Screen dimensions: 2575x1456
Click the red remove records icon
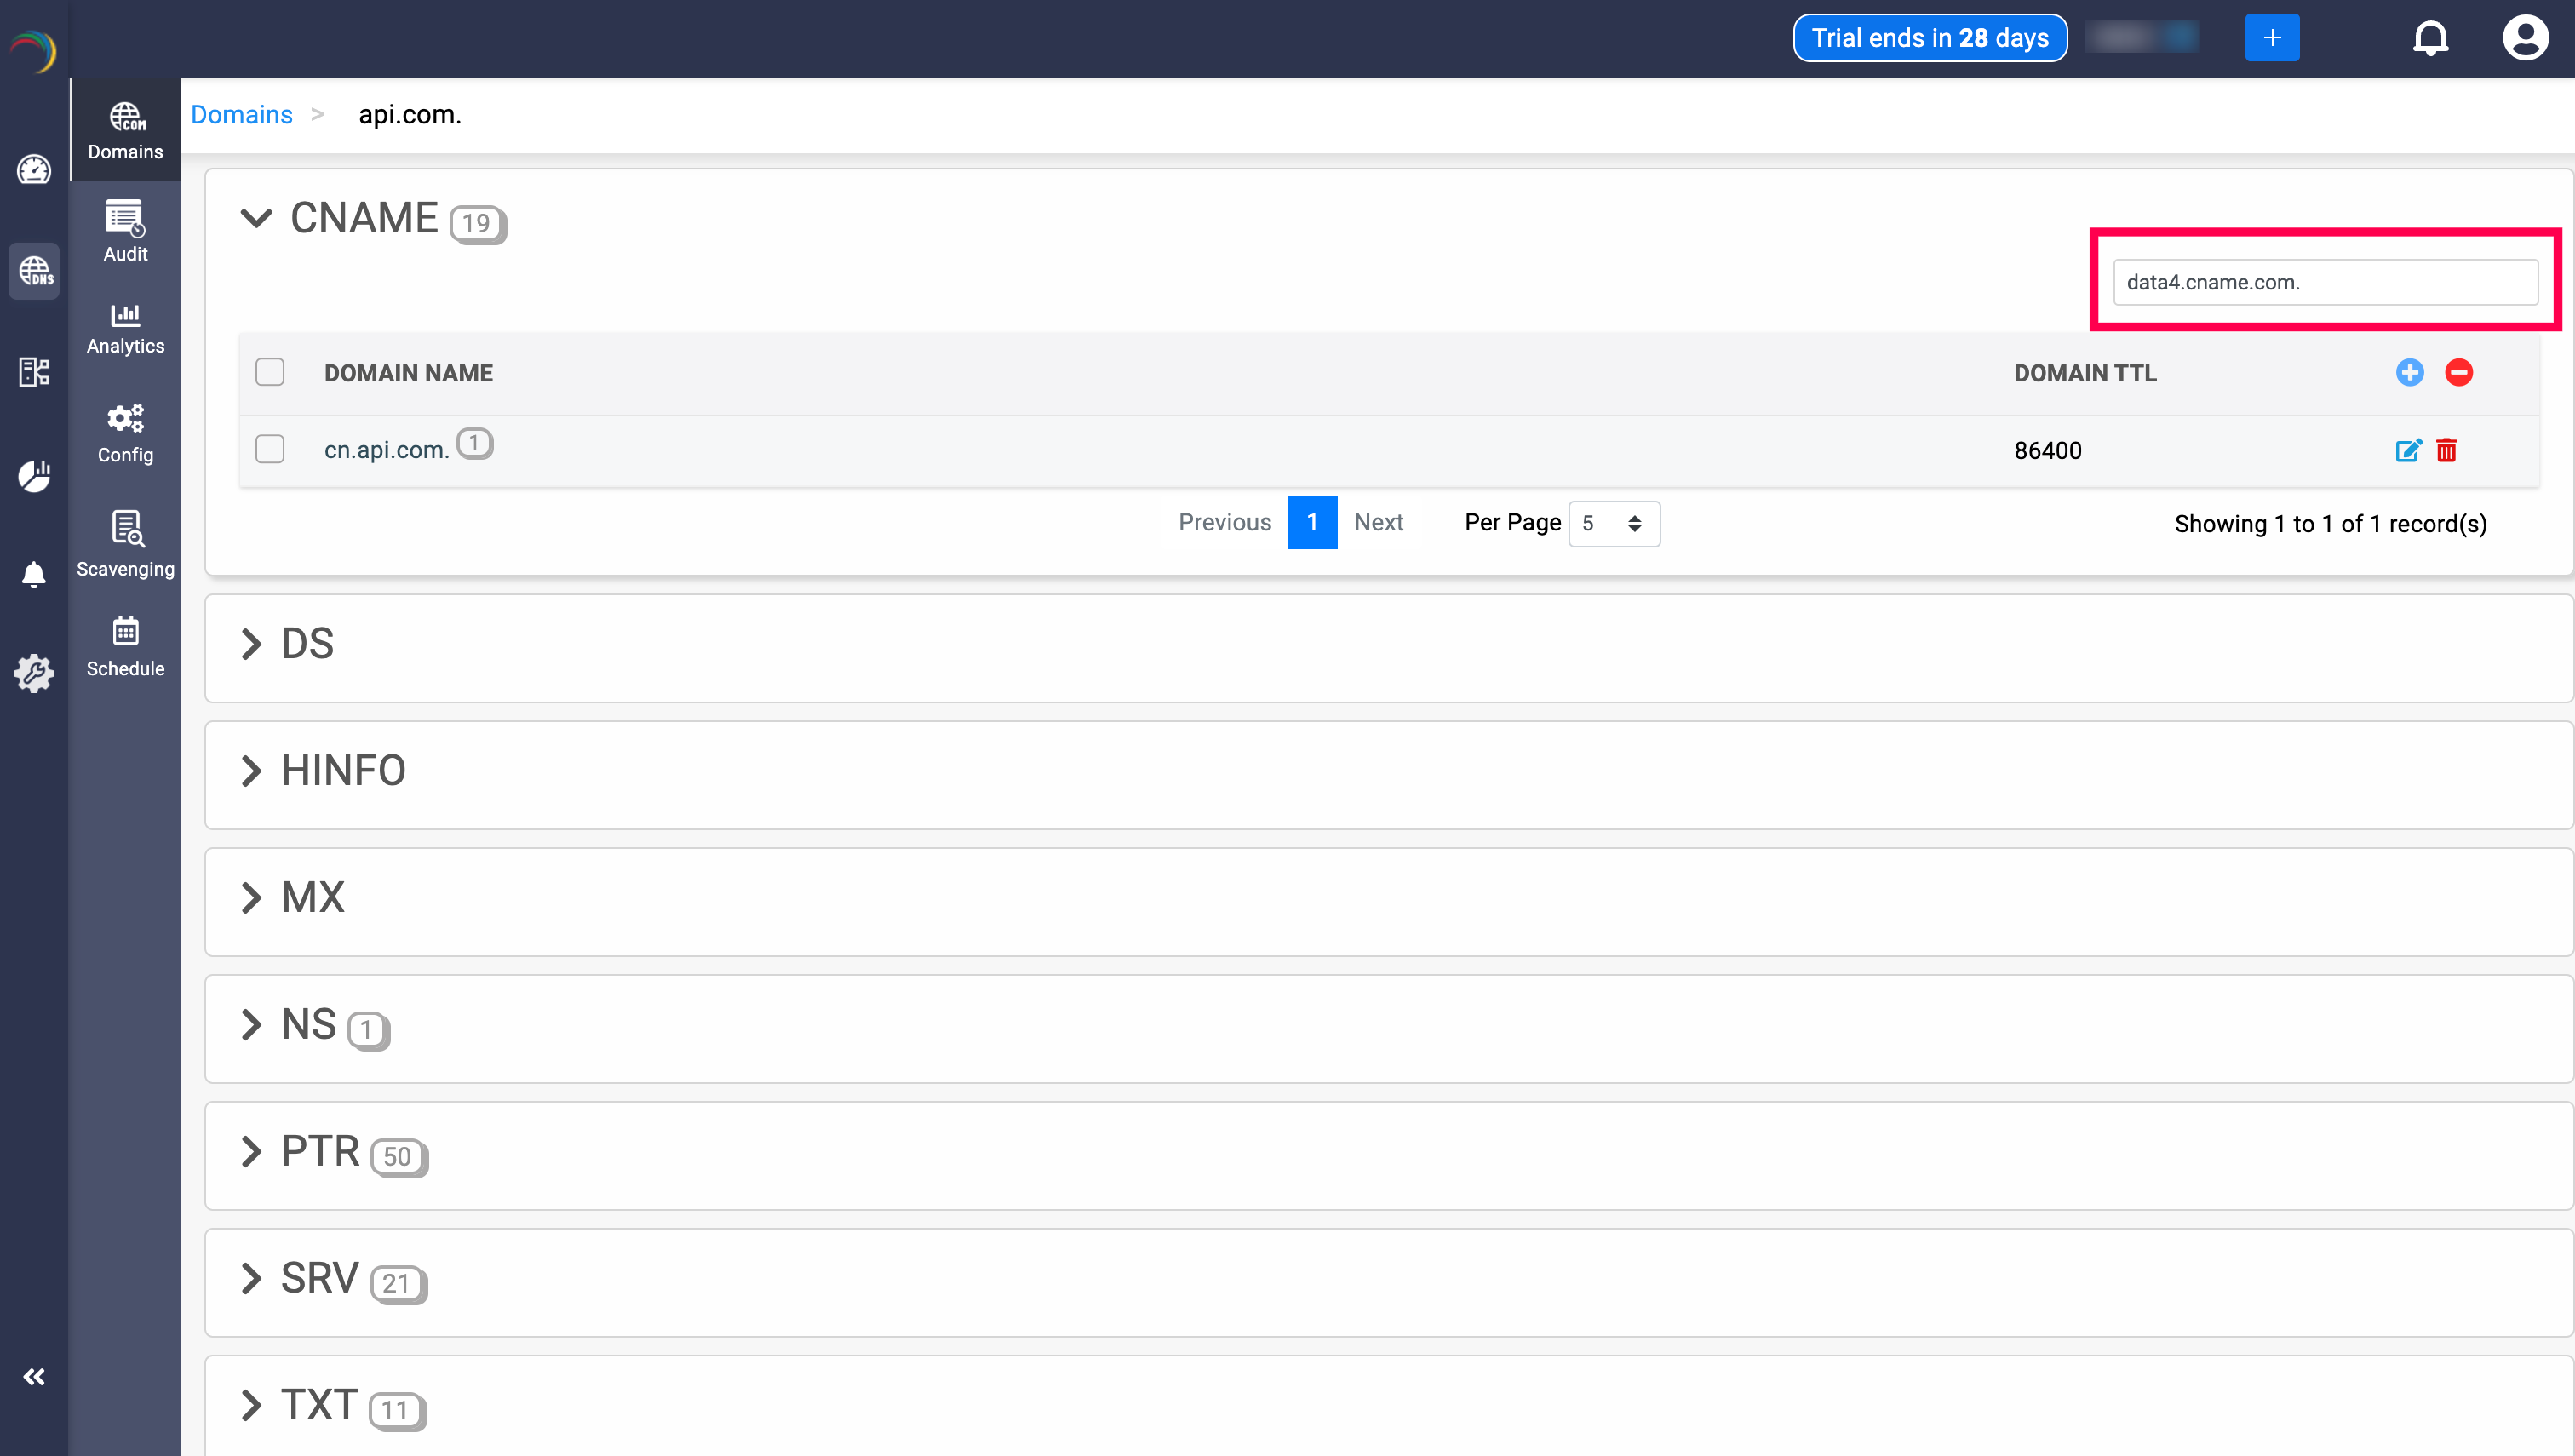(x=2458, y=372)
